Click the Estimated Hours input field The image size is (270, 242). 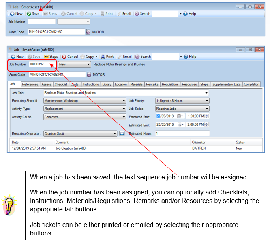click(x=182, y=133)
